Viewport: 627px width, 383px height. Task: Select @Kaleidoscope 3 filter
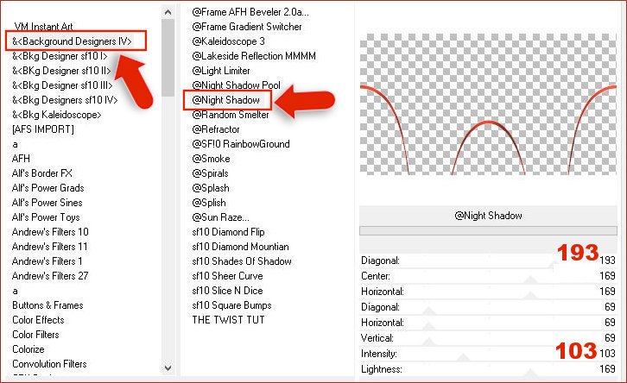tap(228, 41)
